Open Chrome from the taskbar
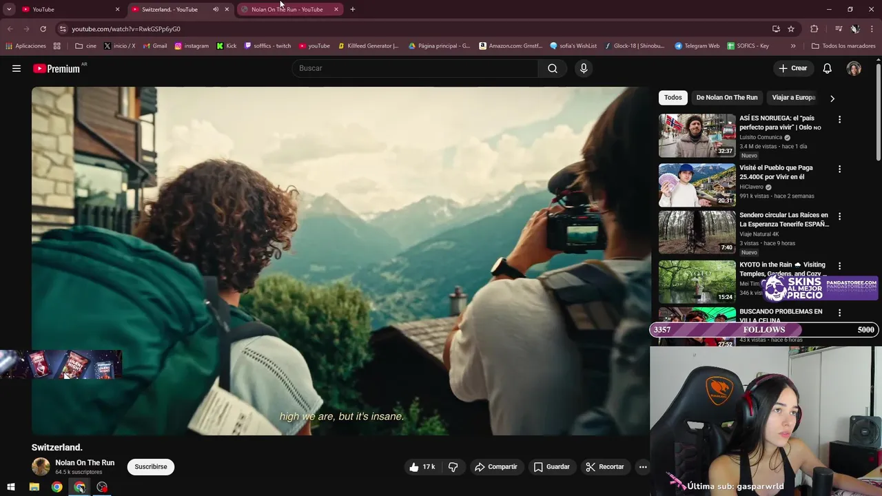 [57, 487]
